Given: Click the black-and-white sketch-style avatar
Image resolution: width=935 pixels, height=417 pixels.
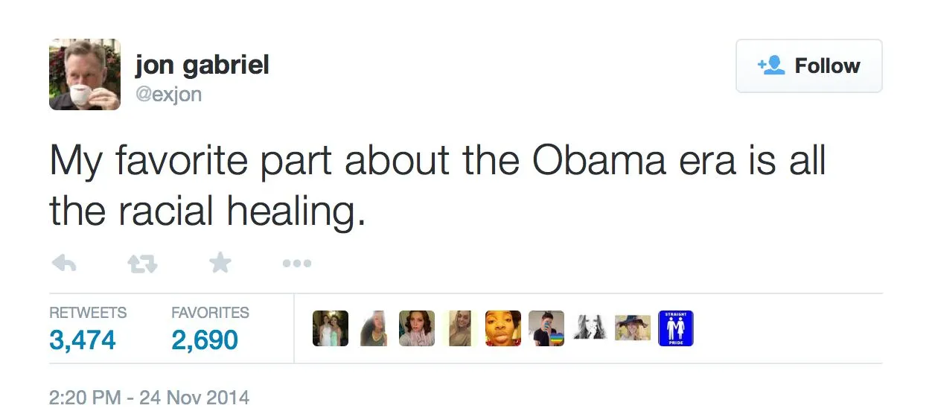Looking at the screenshot, I should (590, 328).
